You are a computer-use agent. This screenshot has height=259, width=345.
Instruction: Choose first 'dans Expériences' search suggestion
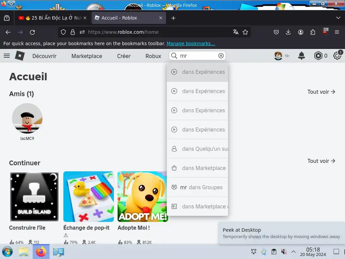[197, 72]
